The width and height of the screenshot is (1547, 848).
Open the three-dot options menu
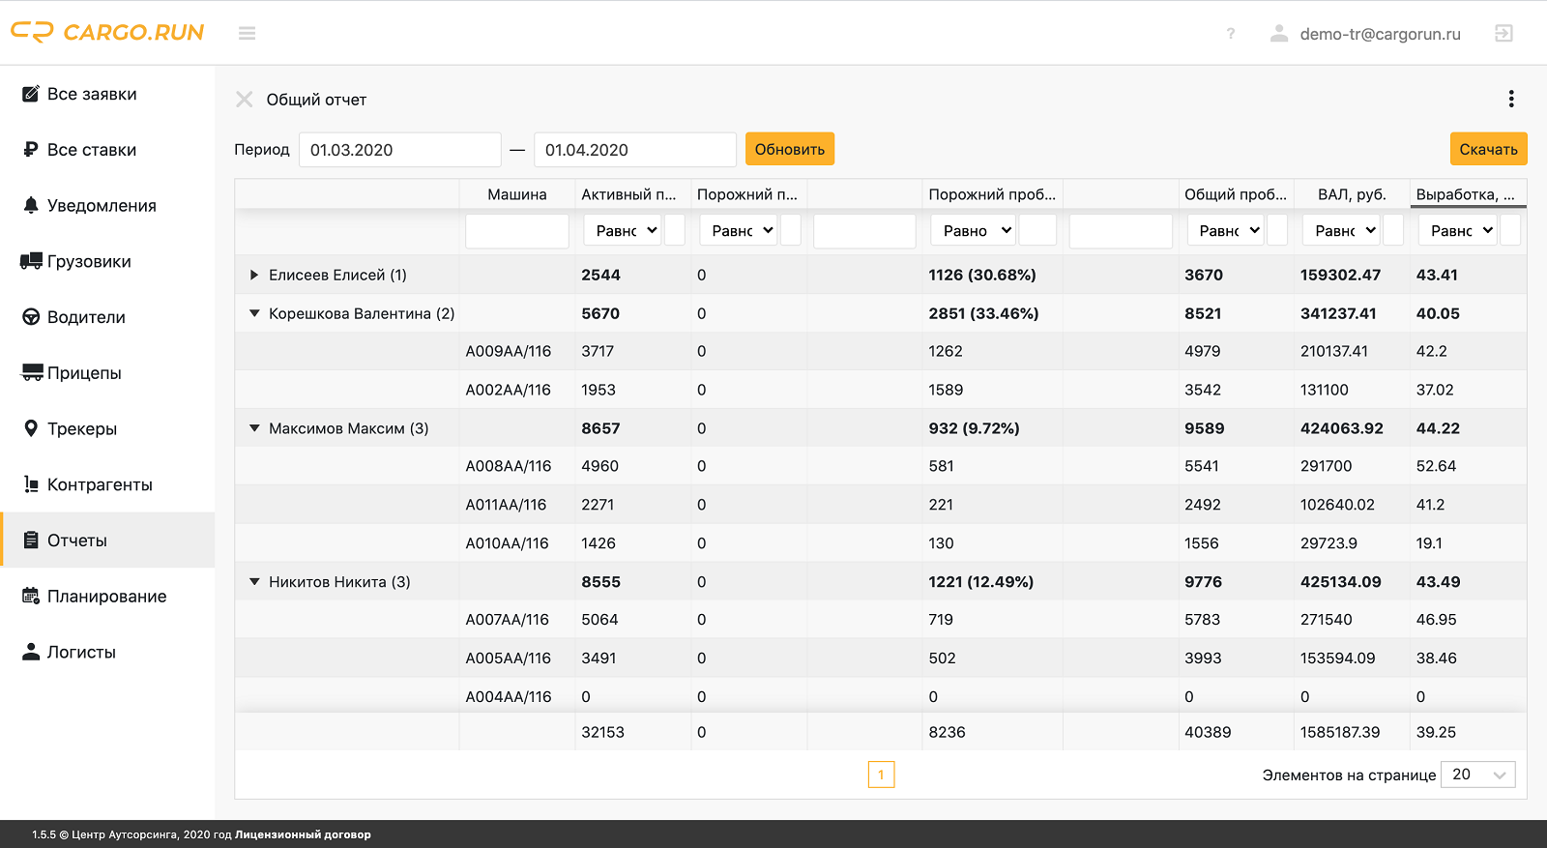pos(1511,99)
